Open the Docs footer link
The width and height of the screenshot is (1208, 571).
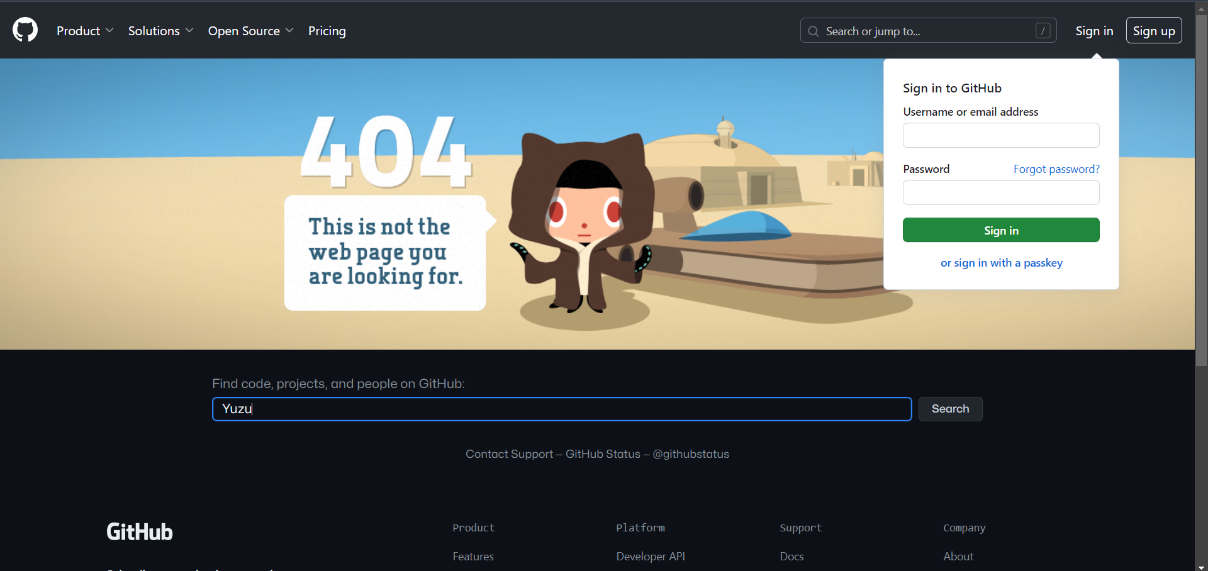(791, 557)
